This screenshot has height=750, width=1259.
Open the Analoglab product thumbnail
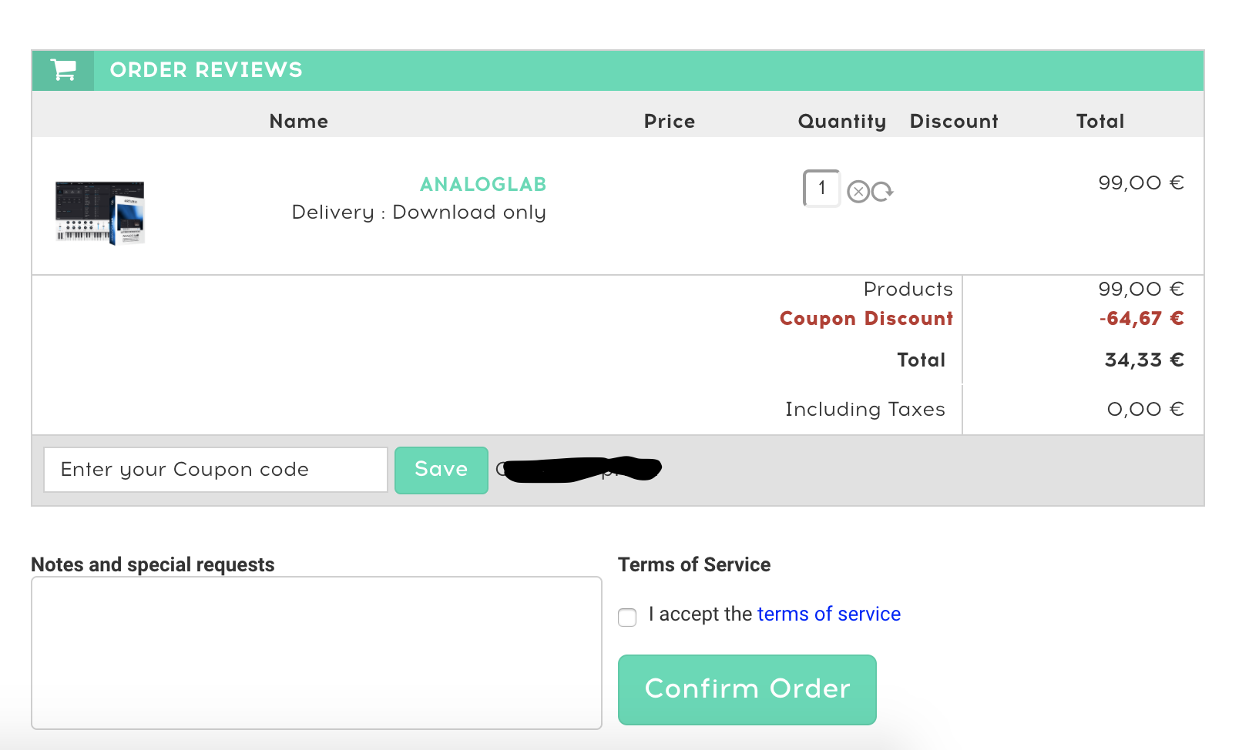coord(100,213)
